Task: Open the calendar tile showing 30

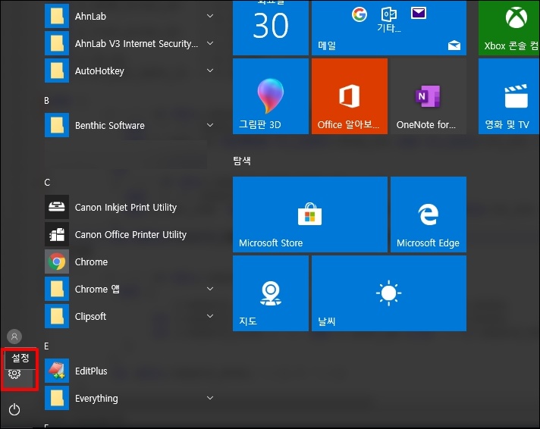Action: [271, 27]
